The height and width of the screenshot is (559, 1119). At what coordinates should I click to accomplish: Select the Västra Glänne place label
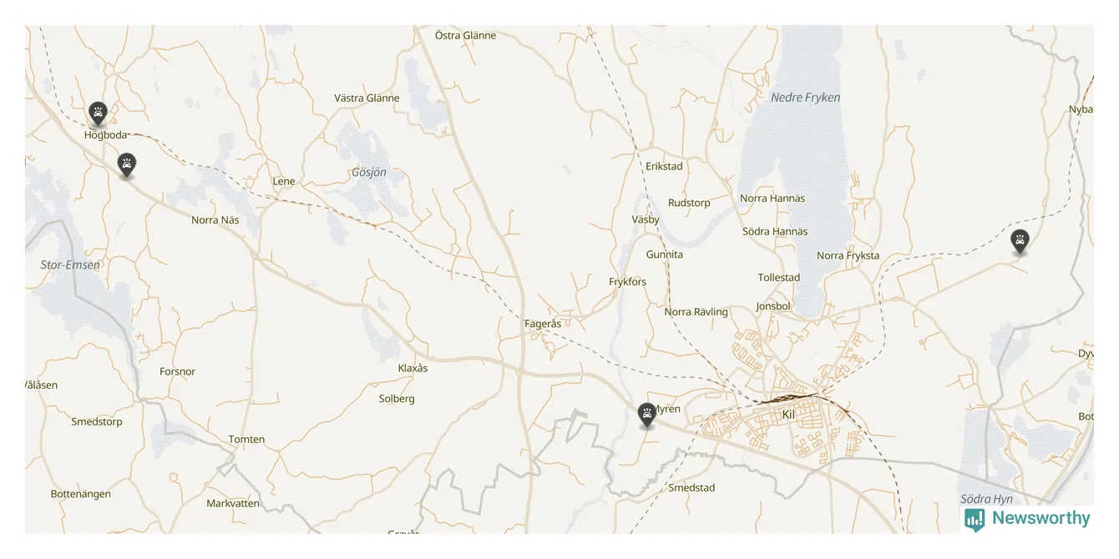pos(367,98)
